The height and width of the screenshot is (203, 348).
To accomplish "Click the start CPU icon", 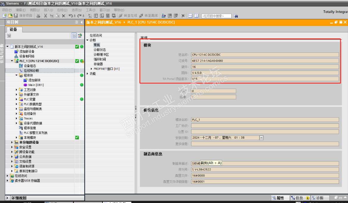I will tap(170, 16).
